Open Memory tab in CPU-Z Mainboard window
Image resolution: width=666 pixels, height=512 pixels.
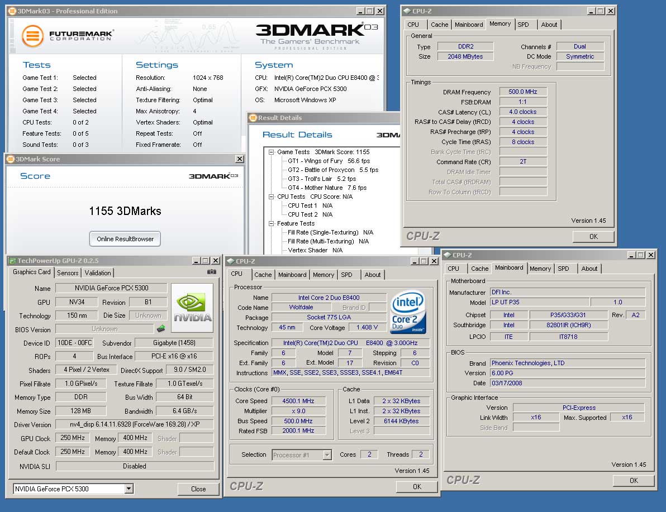tap(540, 269)
